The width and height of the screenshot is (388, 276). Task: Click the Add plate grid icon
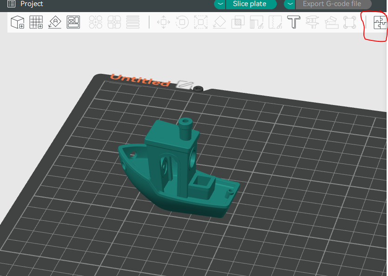(x=36, y=22)
